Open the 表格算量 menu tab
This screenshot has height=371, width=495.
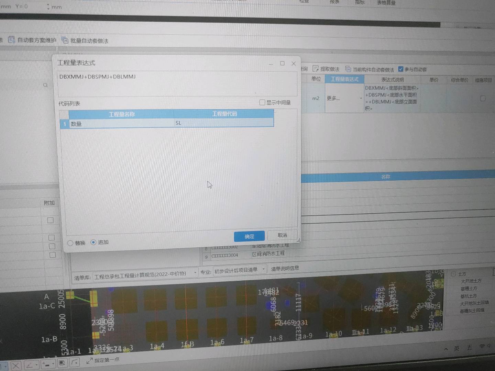[386, 2]
